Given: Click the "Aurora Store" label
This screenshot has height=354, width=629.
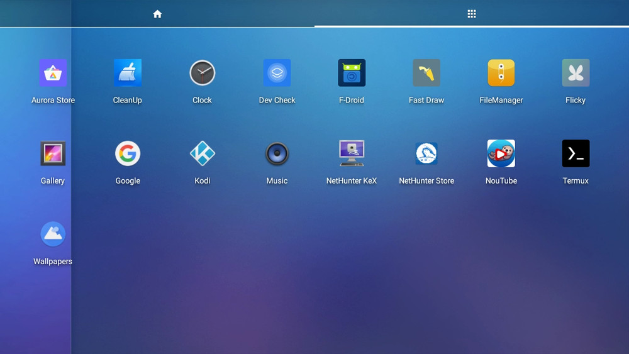Looking at the screenshot, I should 53,100.
